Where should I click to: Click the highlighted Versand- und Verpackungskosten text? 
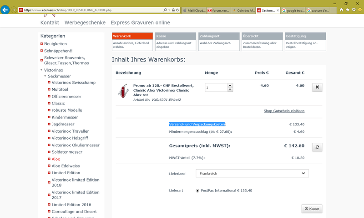pos(197,124)
